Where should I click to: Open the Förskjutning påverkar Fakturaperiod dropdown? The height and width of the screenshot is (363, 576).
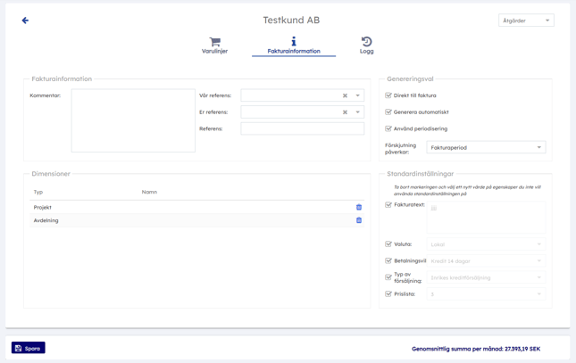[x=486, y=147]
